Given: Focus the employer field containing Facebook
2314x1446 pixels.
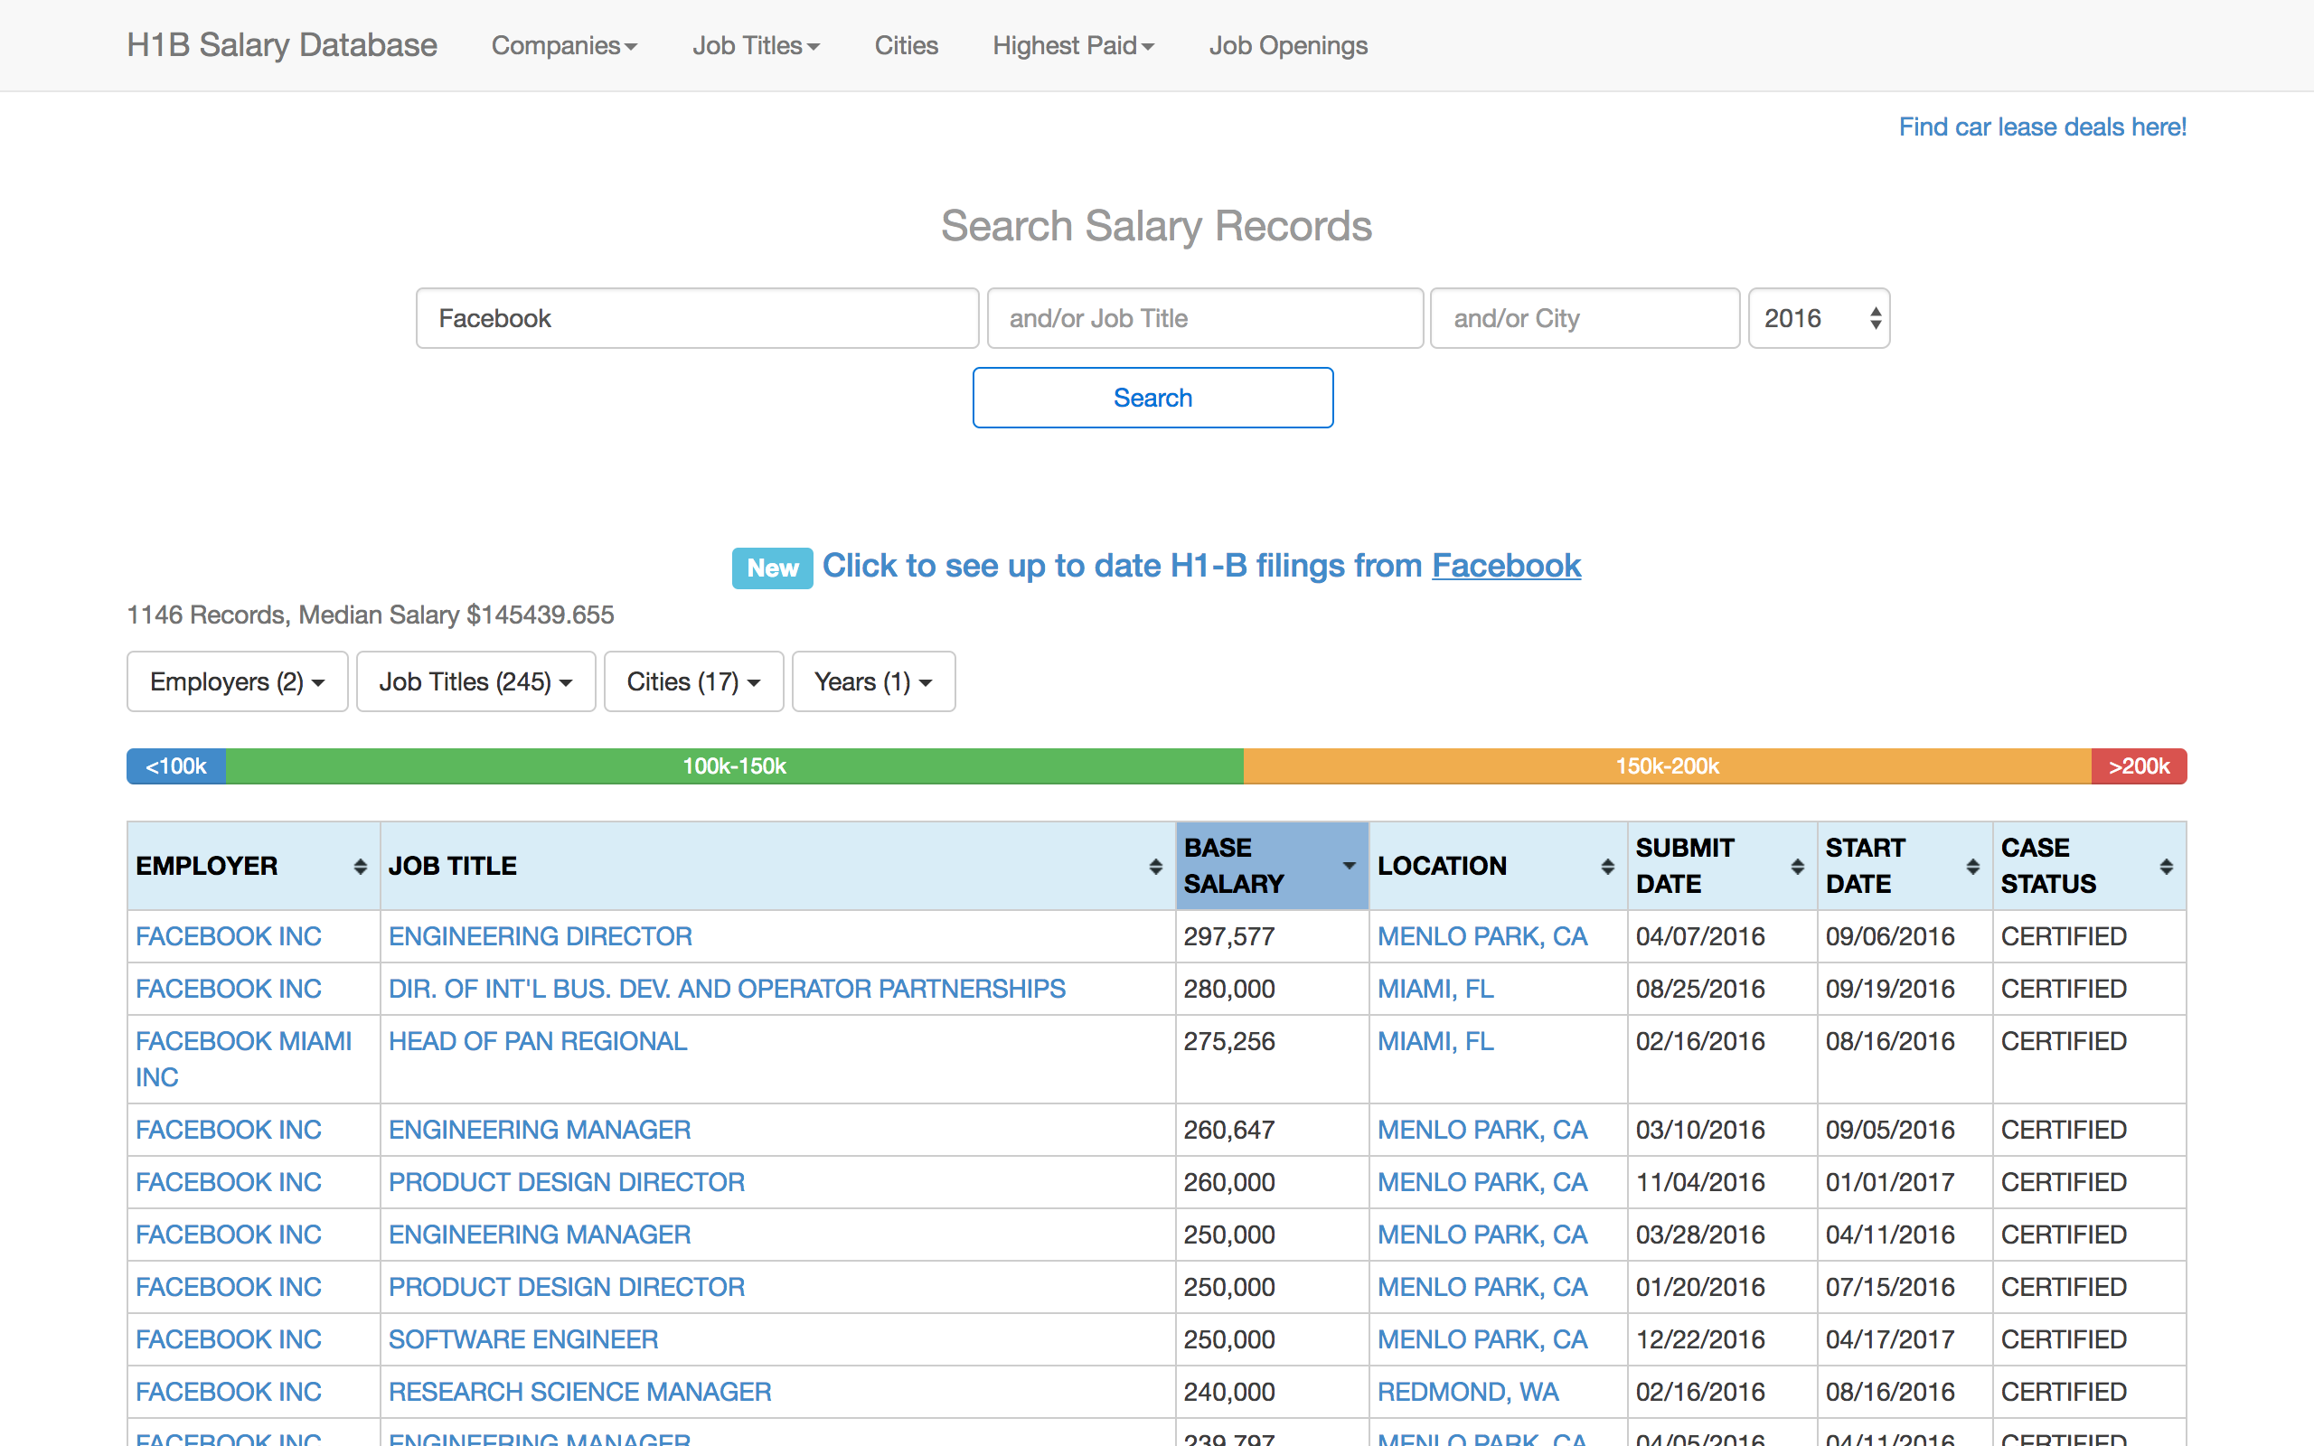Looking at the screenshot, I should click(697, 318).
